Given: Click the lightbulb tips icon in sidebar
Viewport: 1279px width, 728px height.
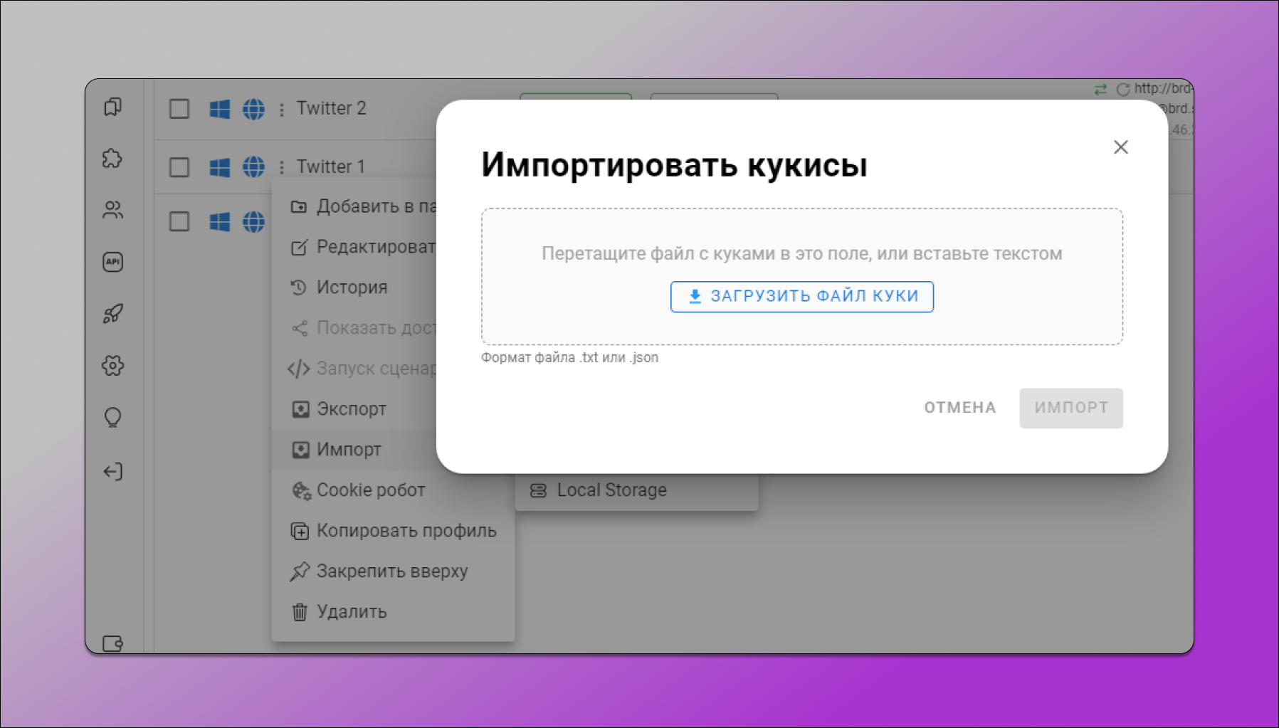Looking at the screenshot, I should tap(112, 418).
